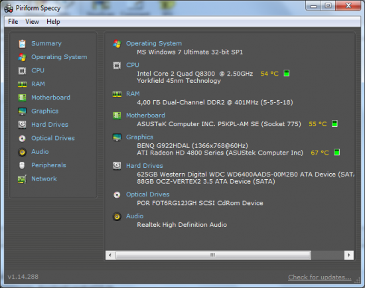This screenshot has width=365, height=288.
Task: Click the Optical Drives disc icon in summary panel
Action: [117, 194]
